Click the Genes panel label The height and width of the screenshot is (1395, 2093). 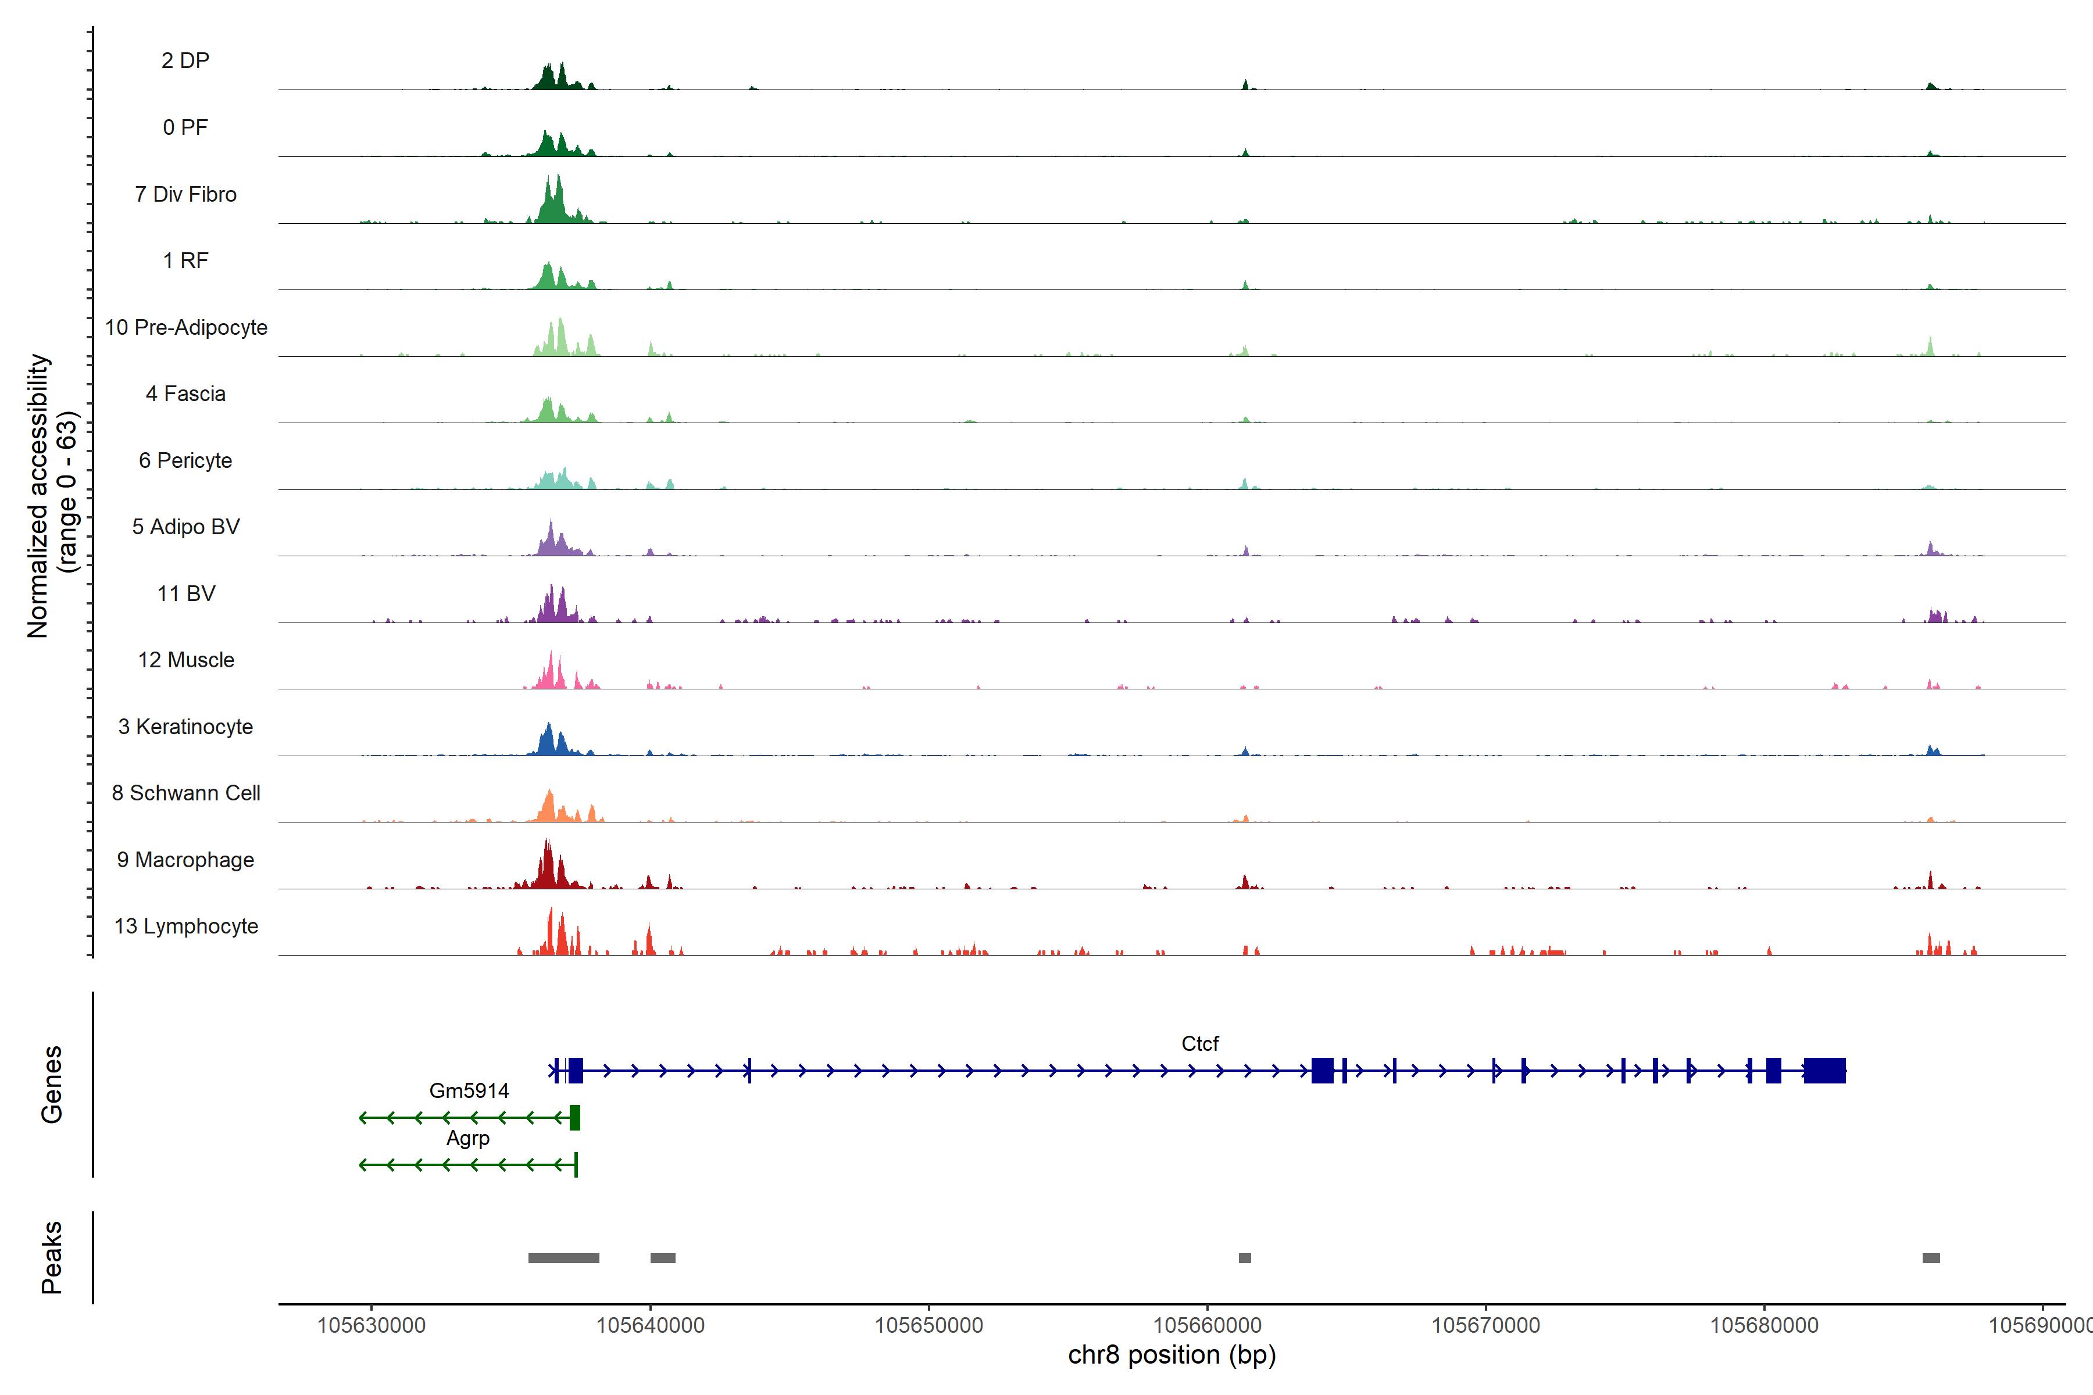52,1083
